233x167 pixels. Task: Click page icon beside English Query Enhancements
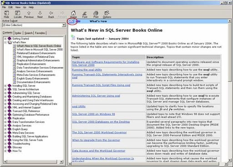(15, 78)
